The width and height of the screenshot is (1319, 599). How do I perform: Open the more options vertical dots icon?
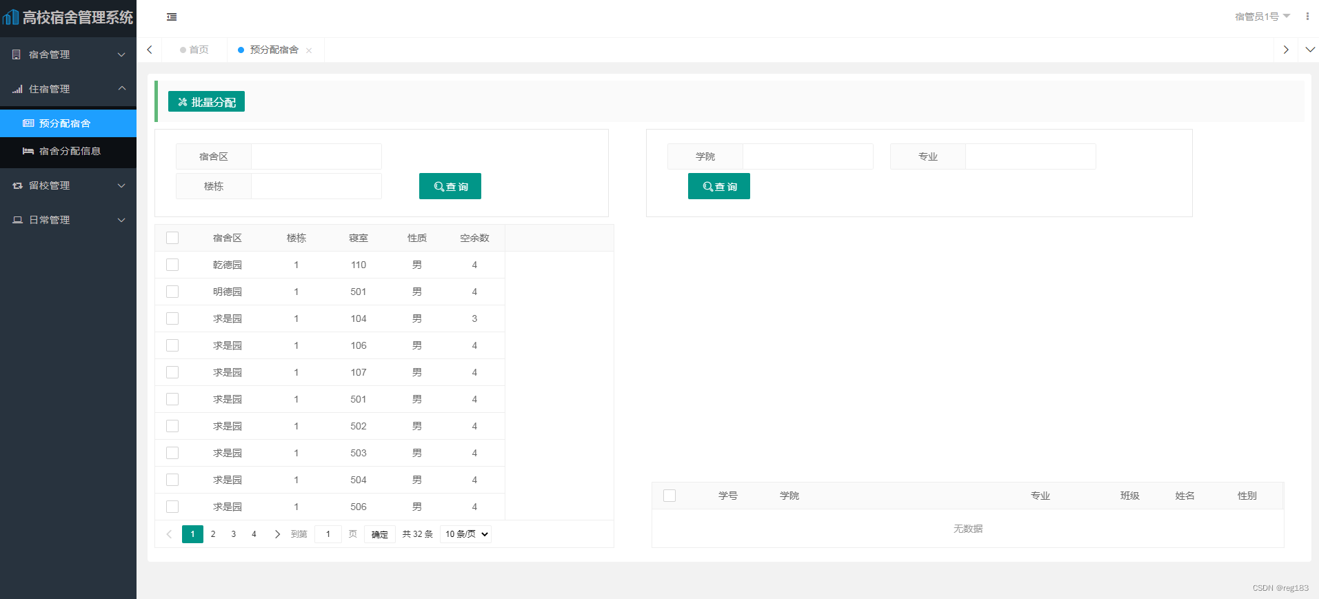click(x=1307, y=17)
